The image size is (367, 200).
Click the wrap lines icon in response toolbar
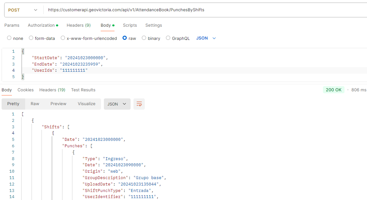tap(139, 104)
